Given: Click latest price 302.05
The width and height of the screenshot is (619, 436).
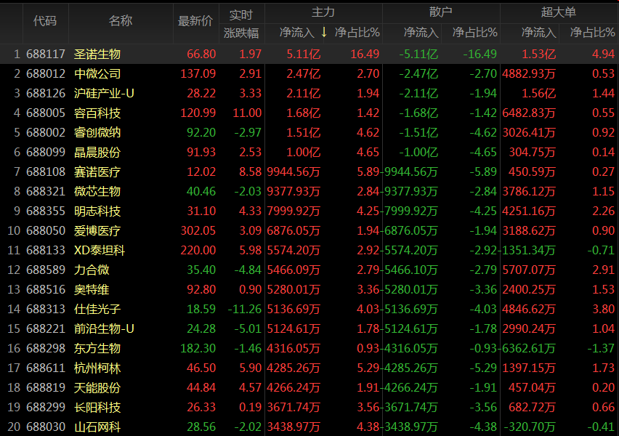Looking at the screenshot, I should click(198, 230).
